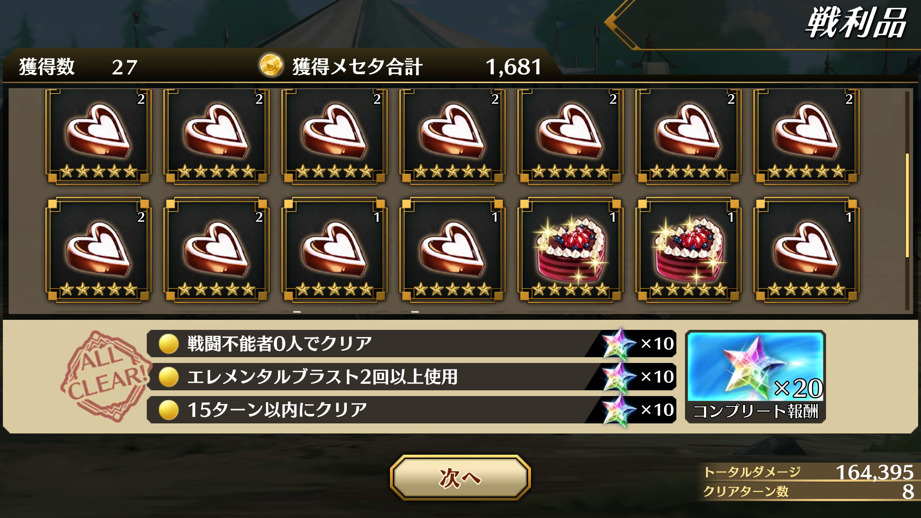
Task: Click the 次へ button
Action: 460,478
